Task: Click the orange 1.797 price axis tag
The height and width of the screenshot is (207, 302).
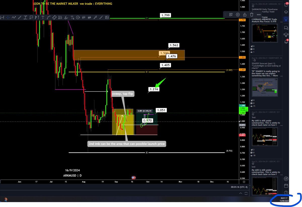Action: (x=243, y=20)
